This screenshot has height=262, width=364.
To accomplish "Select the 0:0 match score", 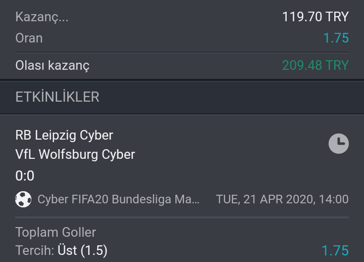I will pos(25,176).
